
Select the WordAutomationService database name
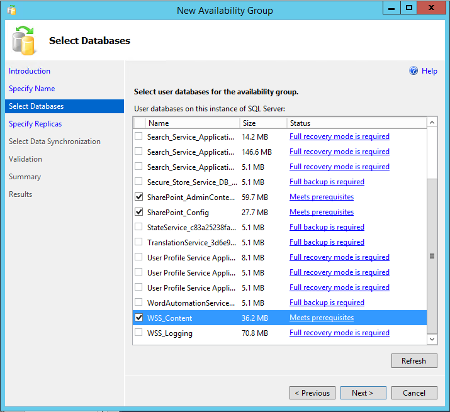191,303
